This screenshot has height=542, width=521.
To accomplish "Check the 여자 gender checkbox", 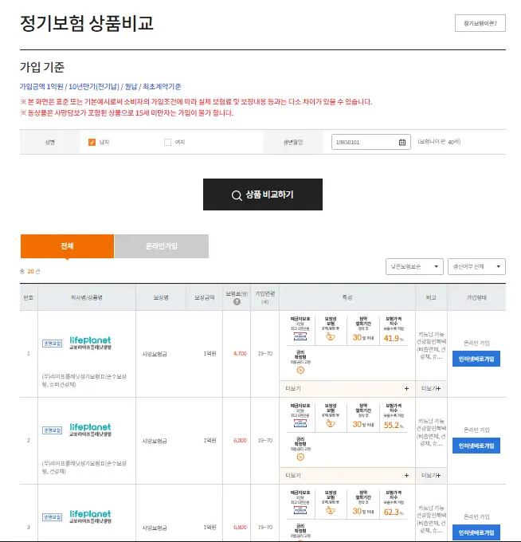I will pyautogui.click(x=167, y=142).
